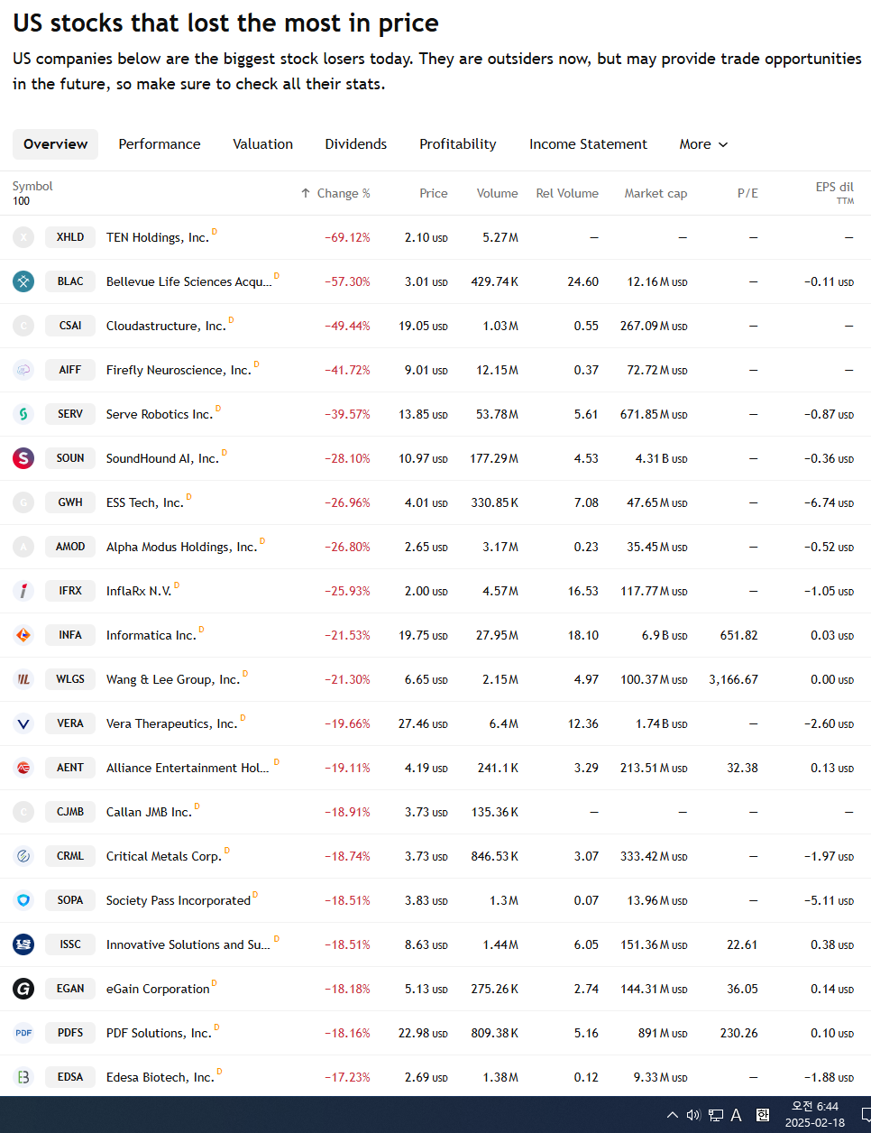The height and width of the screenshot is (1133, 871).
Task: Open the SOUN ticker badge
Action: click(x=70, y=458)
